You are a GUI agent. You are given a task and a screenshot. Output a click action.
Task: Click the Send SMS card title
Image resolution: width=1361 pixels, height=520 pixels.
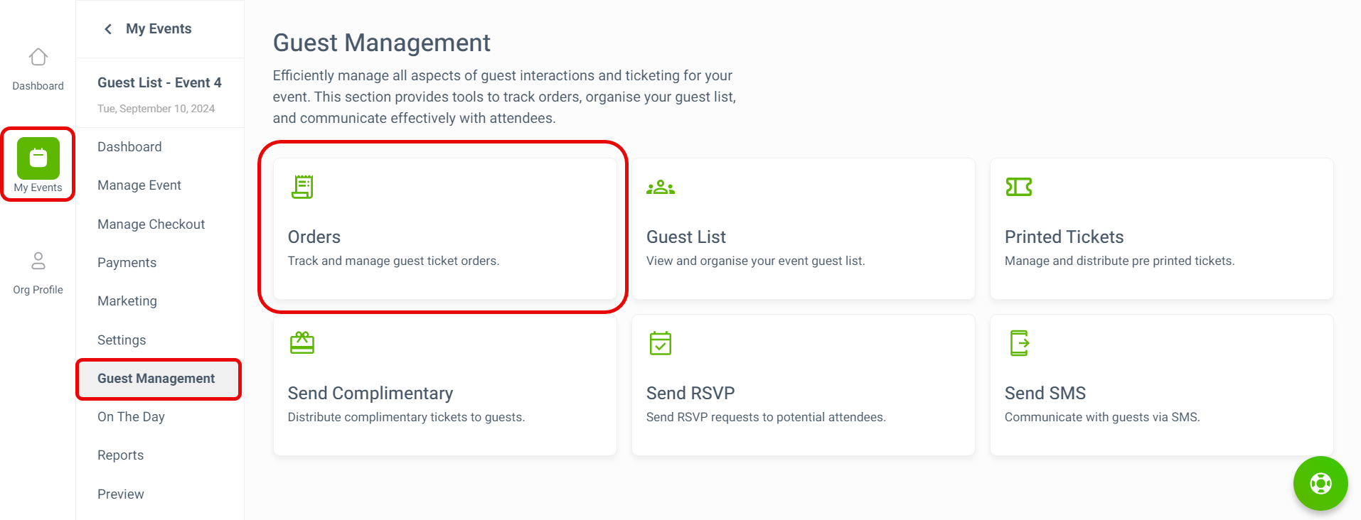[x=1045, y=393]
